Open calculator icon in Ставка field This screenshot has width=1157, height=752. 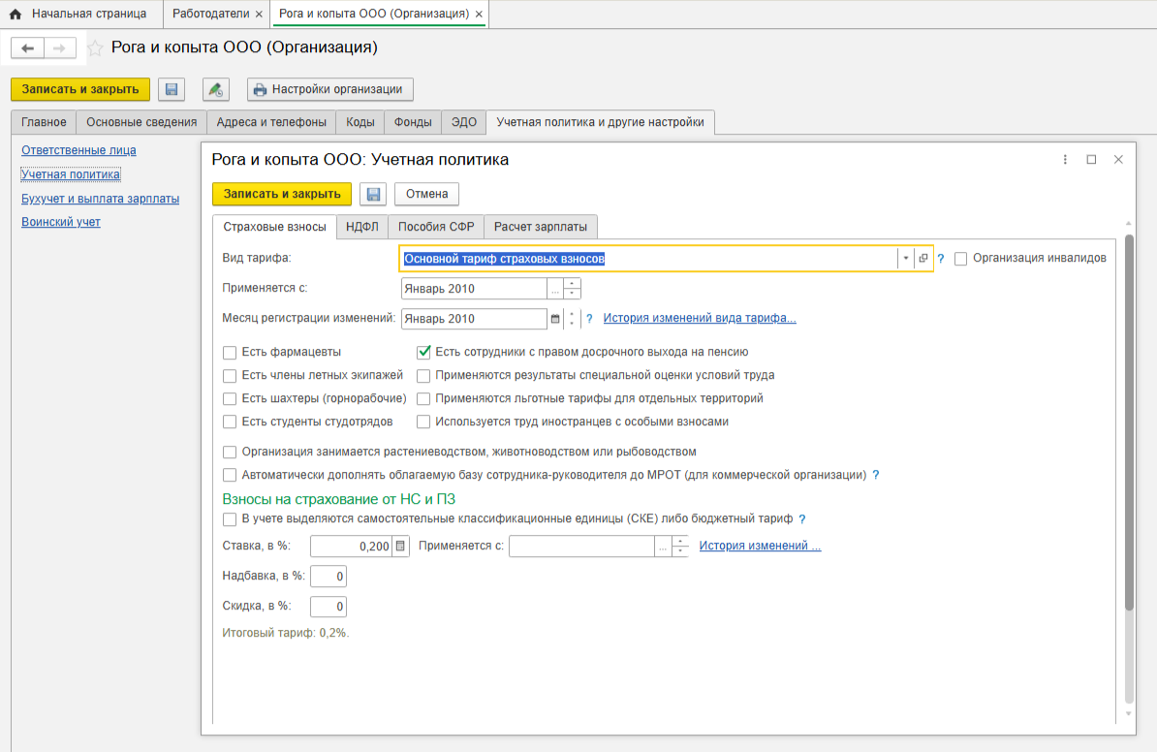tap(400, 547)
